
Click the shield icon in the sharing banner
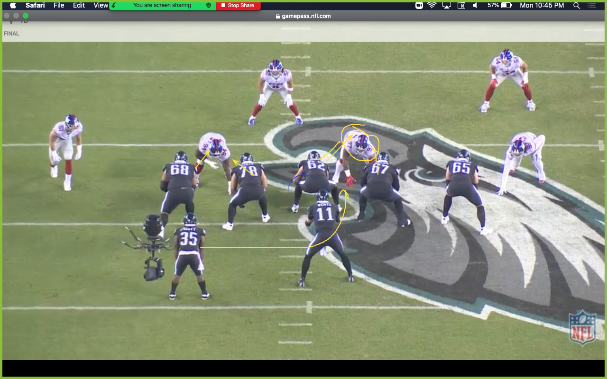208,6
